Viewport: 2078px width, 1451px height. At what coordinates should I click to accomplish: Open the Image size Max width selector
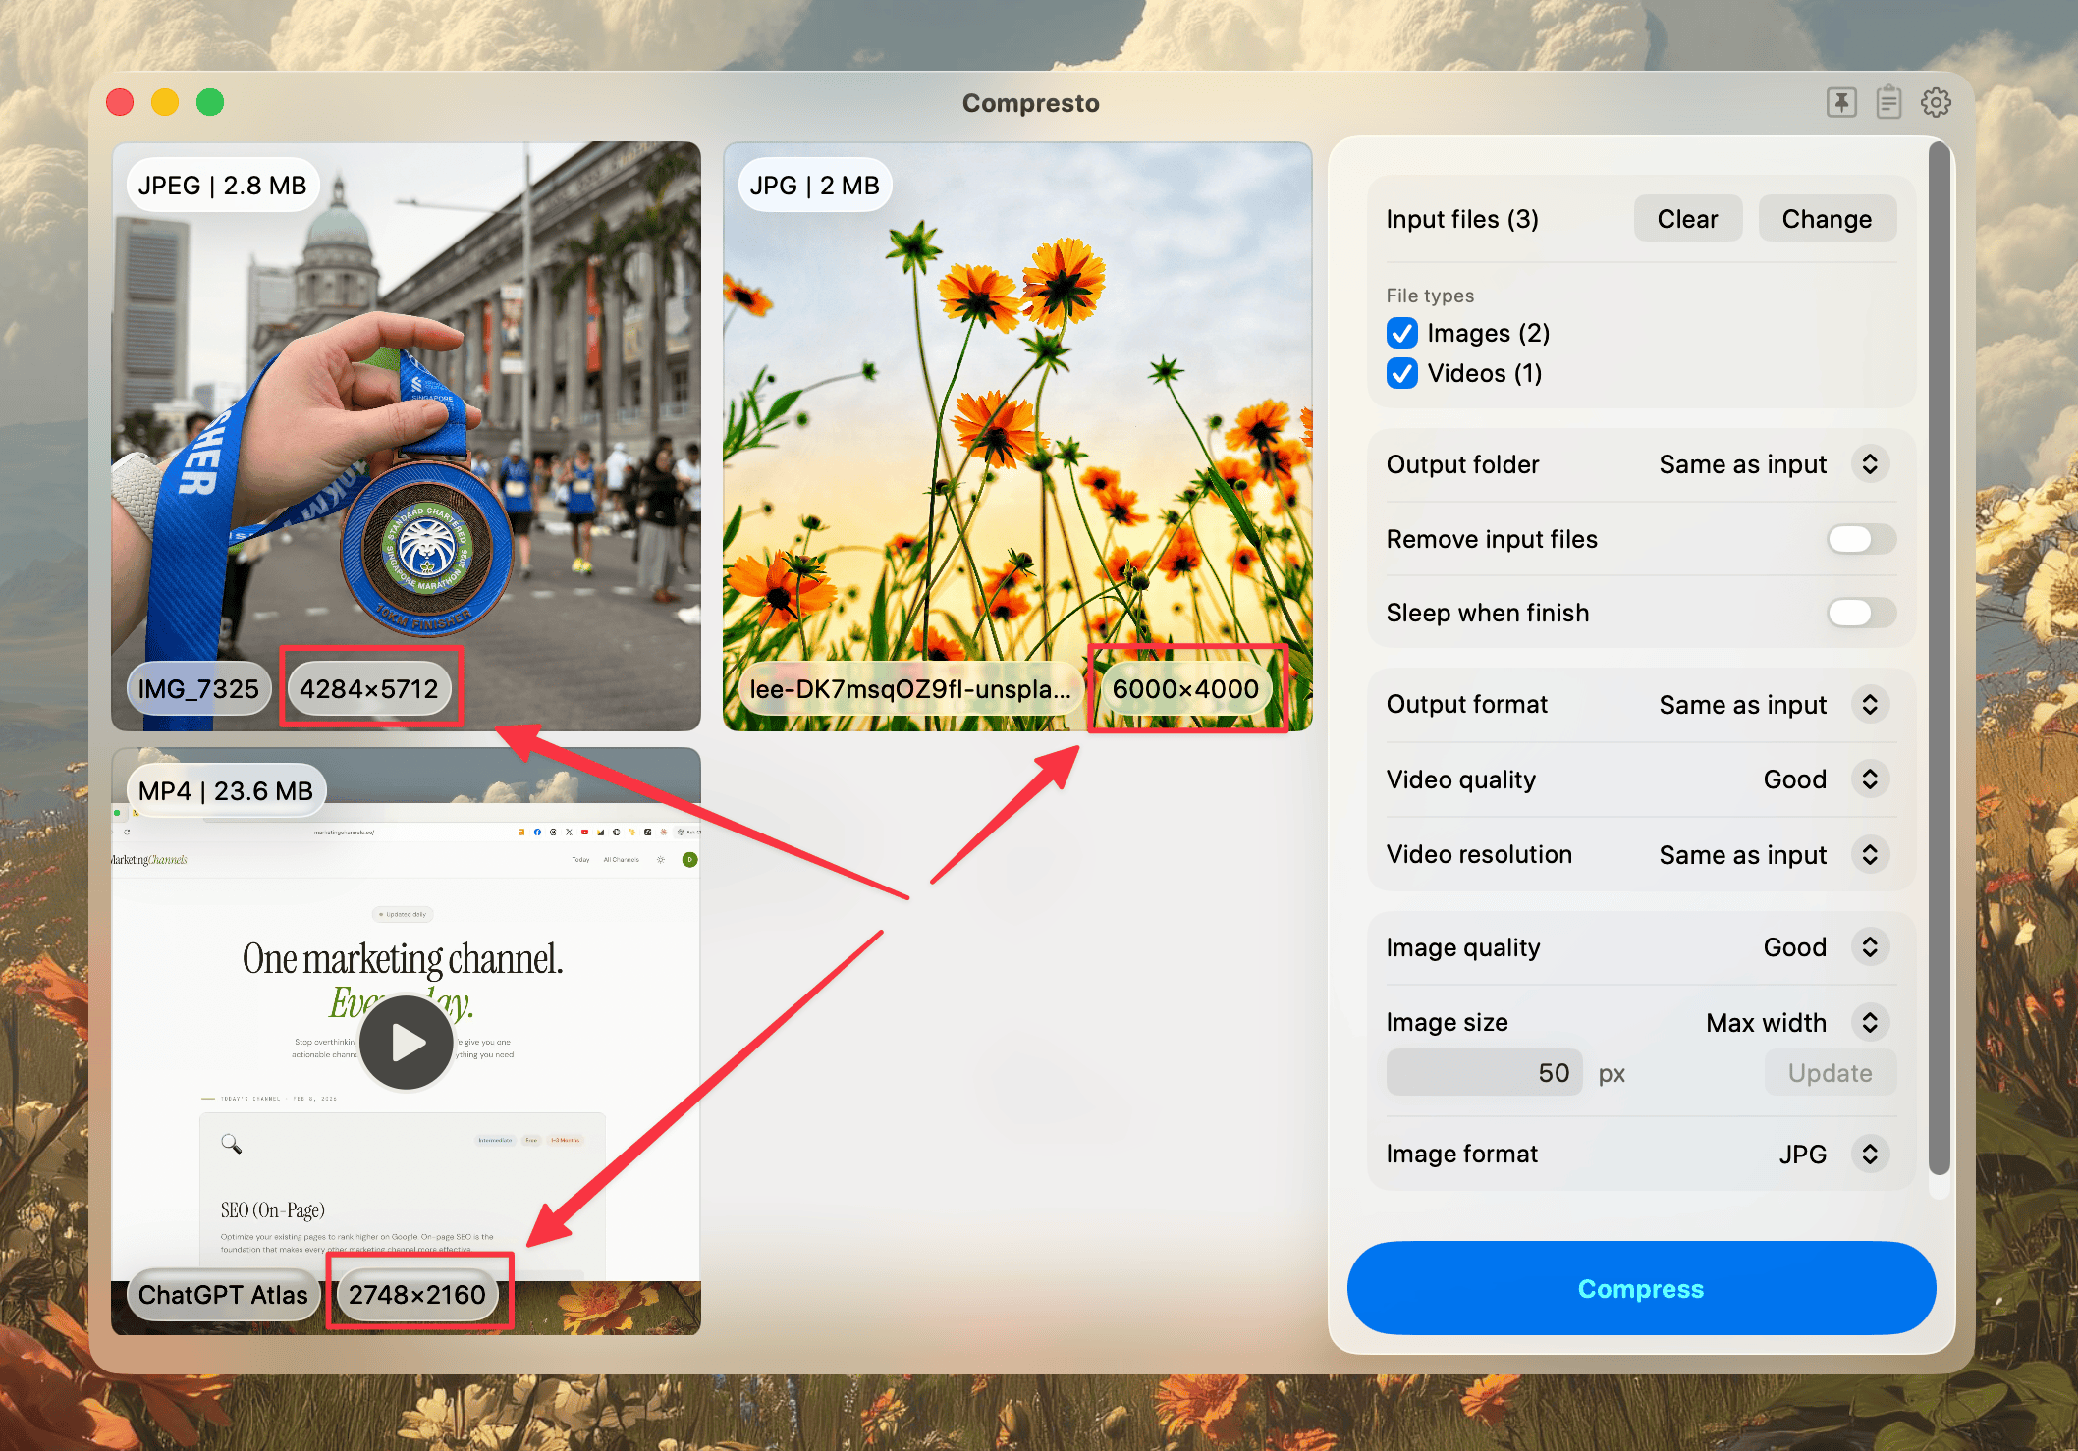click(1869, 1022)
